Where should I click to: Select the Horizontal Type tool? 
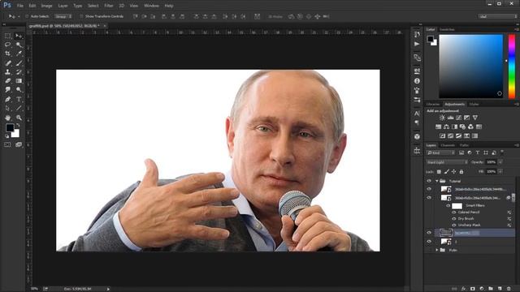[x=19, y=99]
